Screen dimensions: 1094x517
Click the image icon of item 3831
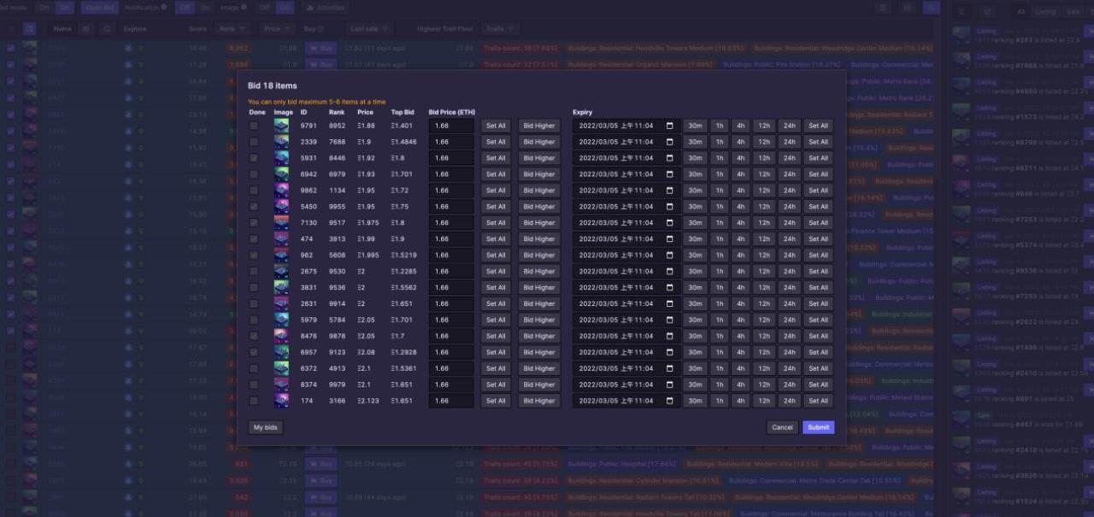click(281, 288)
